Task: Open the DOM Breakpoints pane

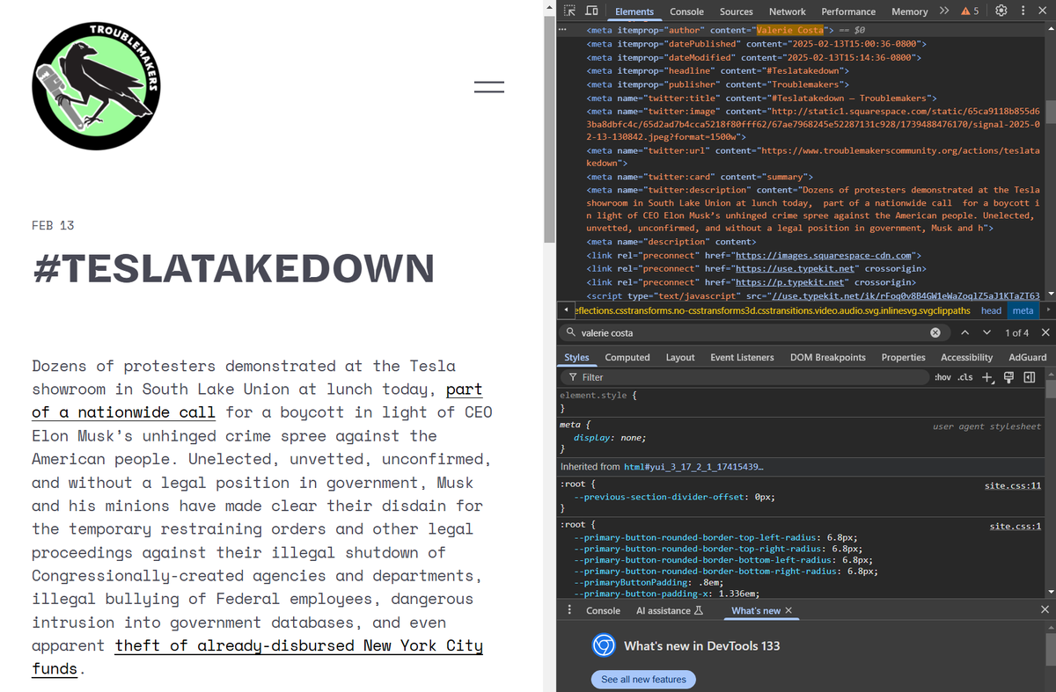Action: pos(827,357)
